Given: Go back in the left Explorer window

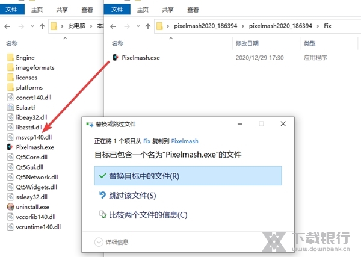Looking at the screenshot, I should 7,26.
